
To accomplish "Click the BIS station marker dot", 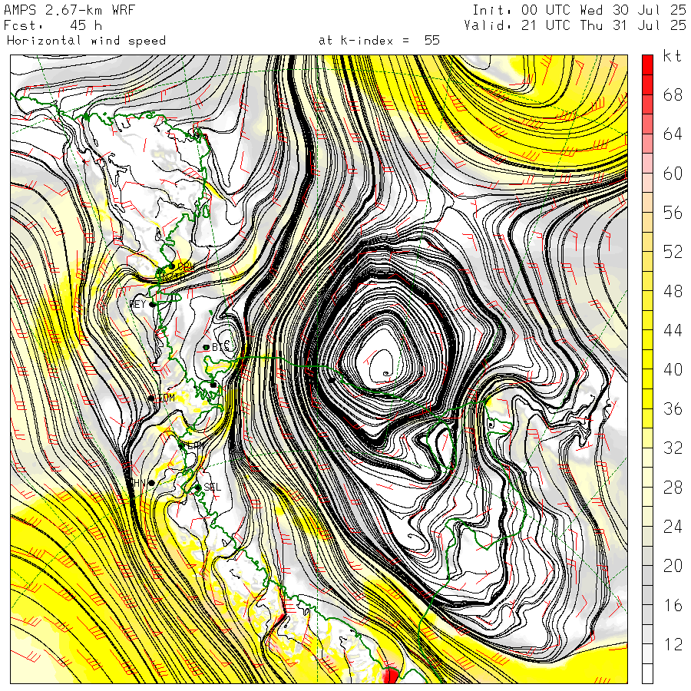I will [x=206, y=347].
